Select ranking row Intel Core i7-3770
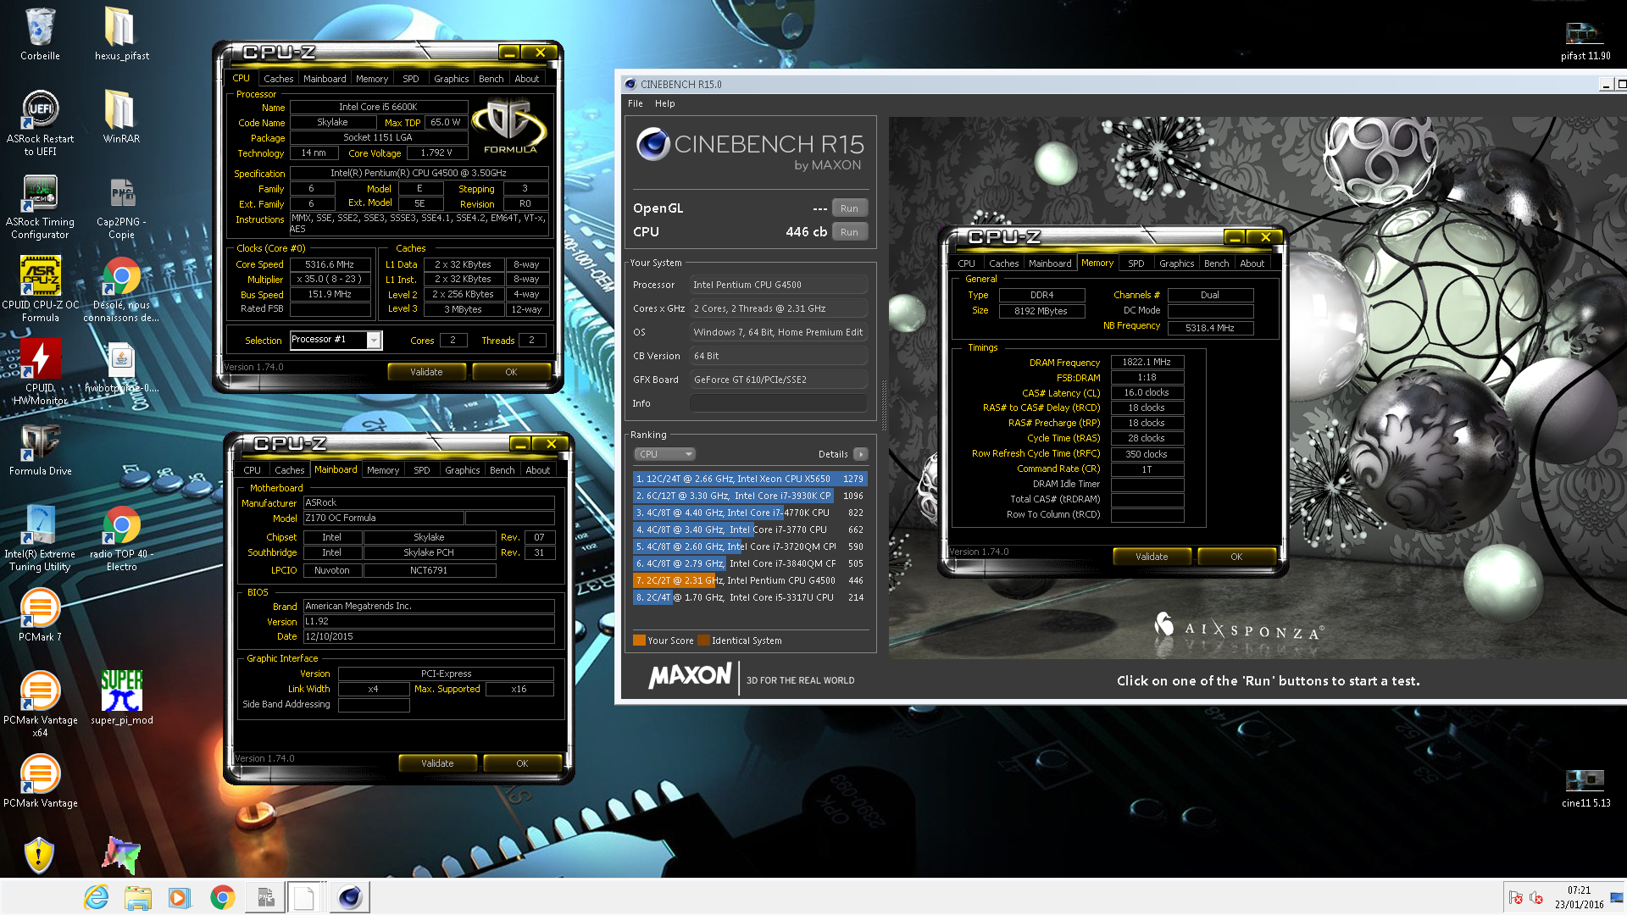The width and height of the screenshot is (1627, 915). click(749, 530)
